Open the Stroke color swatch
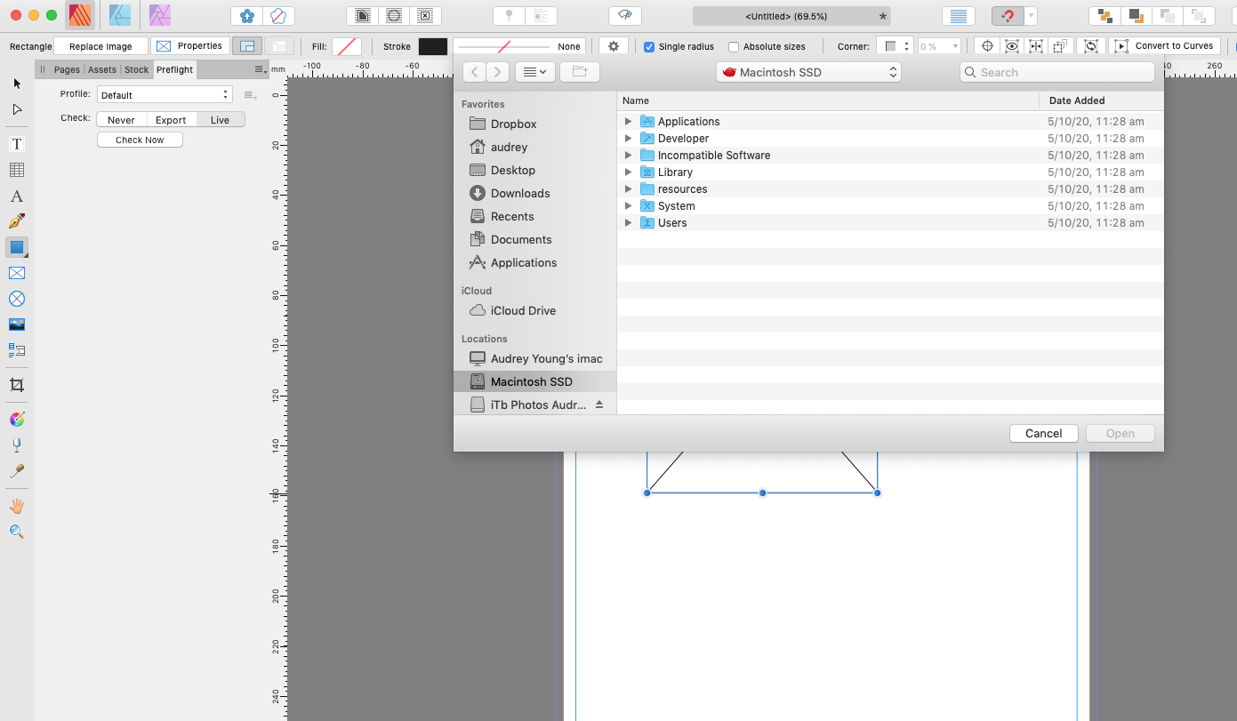 pyautogui.click(x=435, y=46)
